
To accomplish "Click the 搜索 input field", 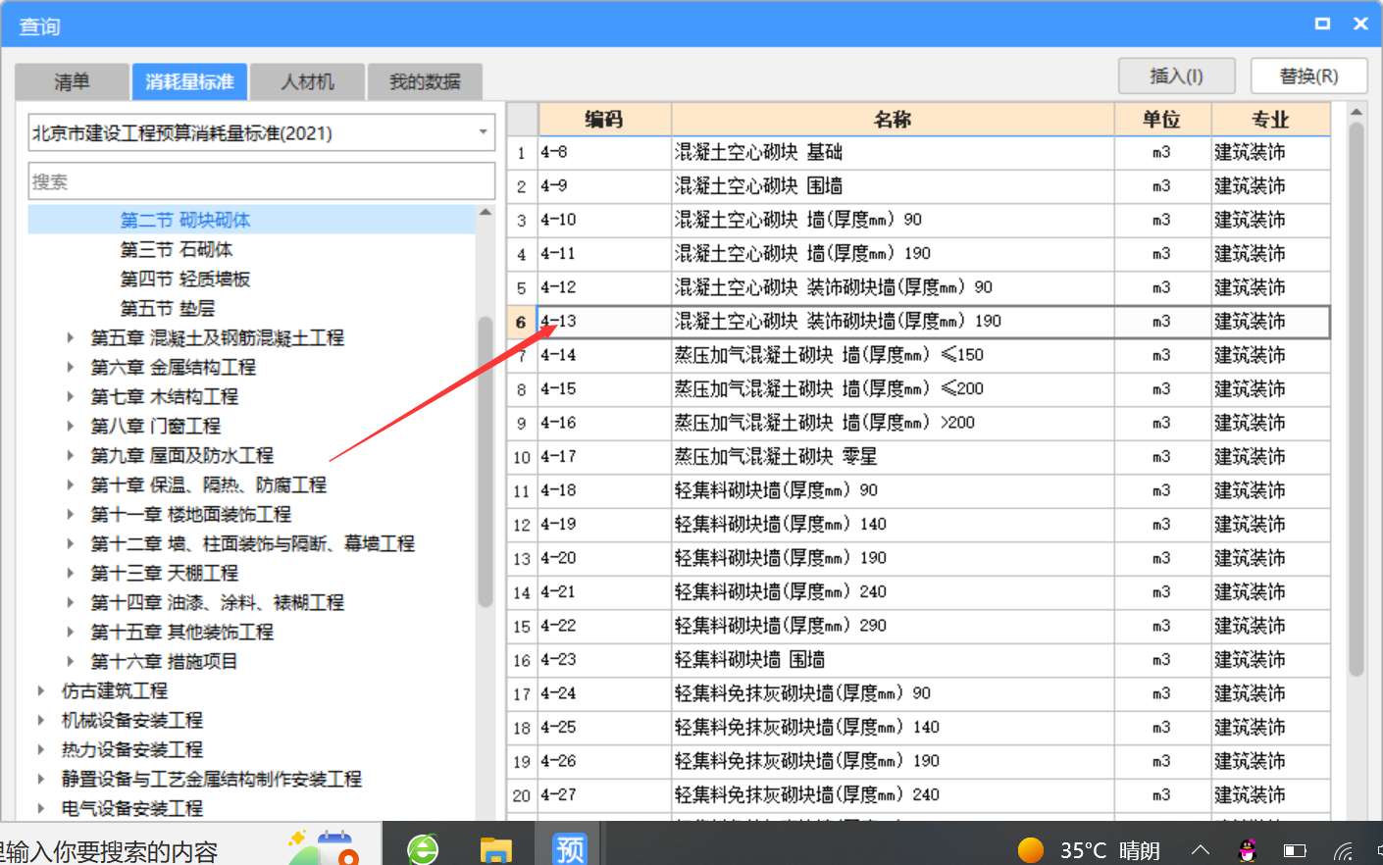I will [261, 181].
